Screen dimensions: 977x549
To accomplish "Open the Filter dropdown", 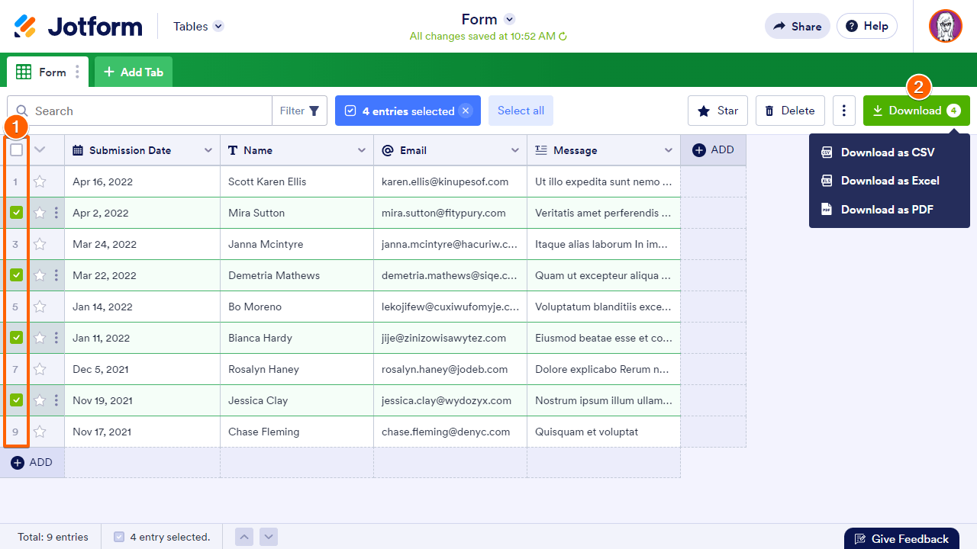I will point(300,111).
